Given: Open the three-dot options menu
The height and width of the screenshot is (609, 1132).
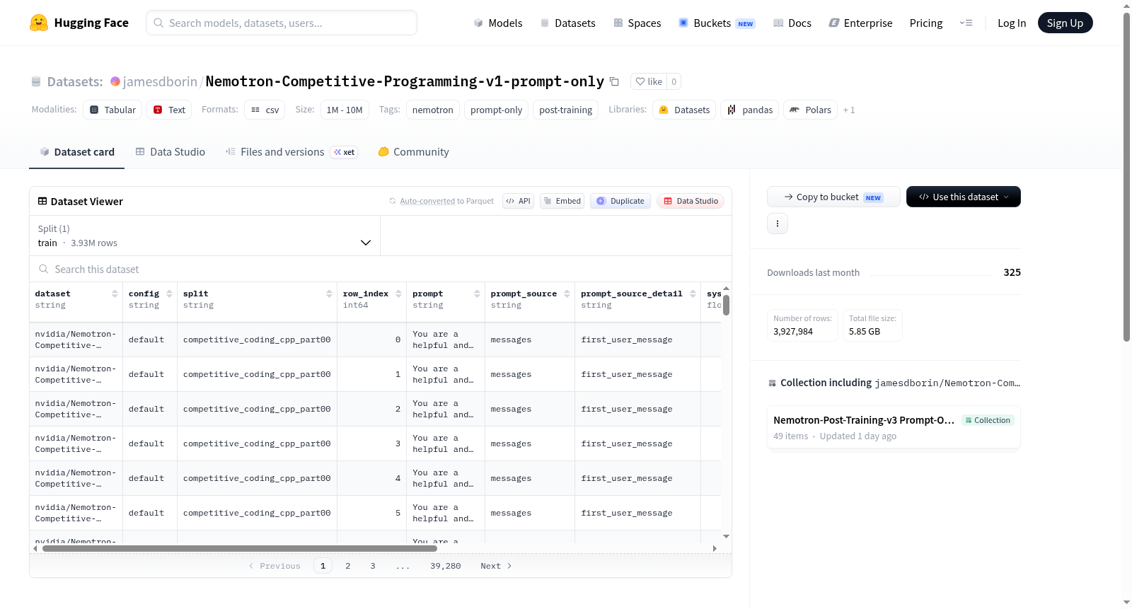Looking at the screenshot, I should [778, 224].
